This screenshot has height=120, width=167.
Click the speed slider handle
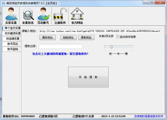tap(111, 47)
